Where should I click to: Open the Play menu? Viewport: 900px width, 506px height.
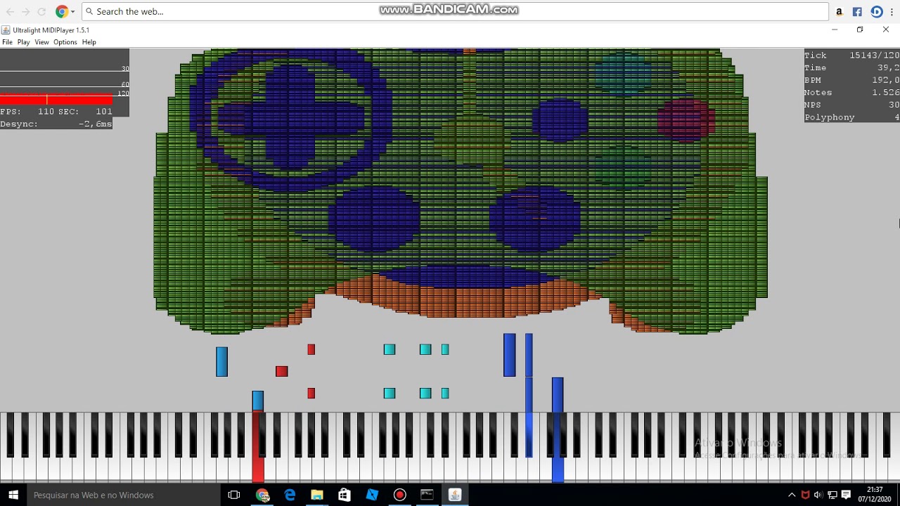(23, 42)
